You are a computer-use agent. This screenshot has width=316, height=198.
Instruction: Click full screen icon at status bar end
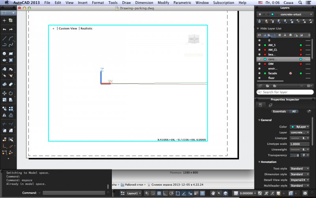pos(305,193)
